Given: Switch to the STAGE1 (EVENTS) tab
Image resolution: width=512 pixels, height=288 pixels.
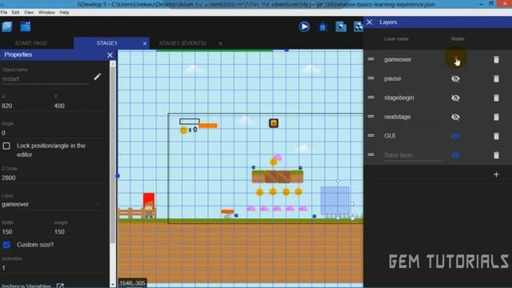Looking at the screenshot, I should [x=182, y=43].
